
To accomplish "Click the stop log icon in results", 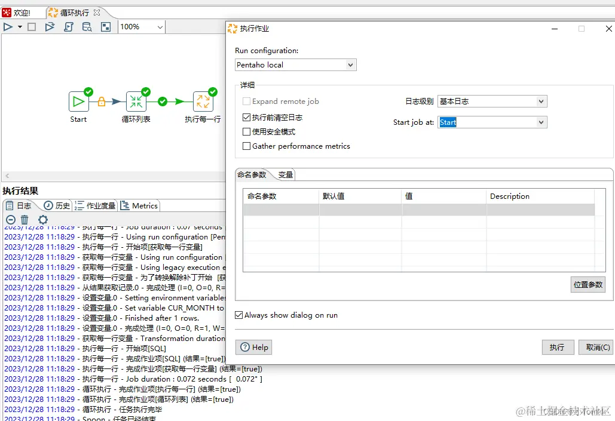I will click(x=11, y=220).
